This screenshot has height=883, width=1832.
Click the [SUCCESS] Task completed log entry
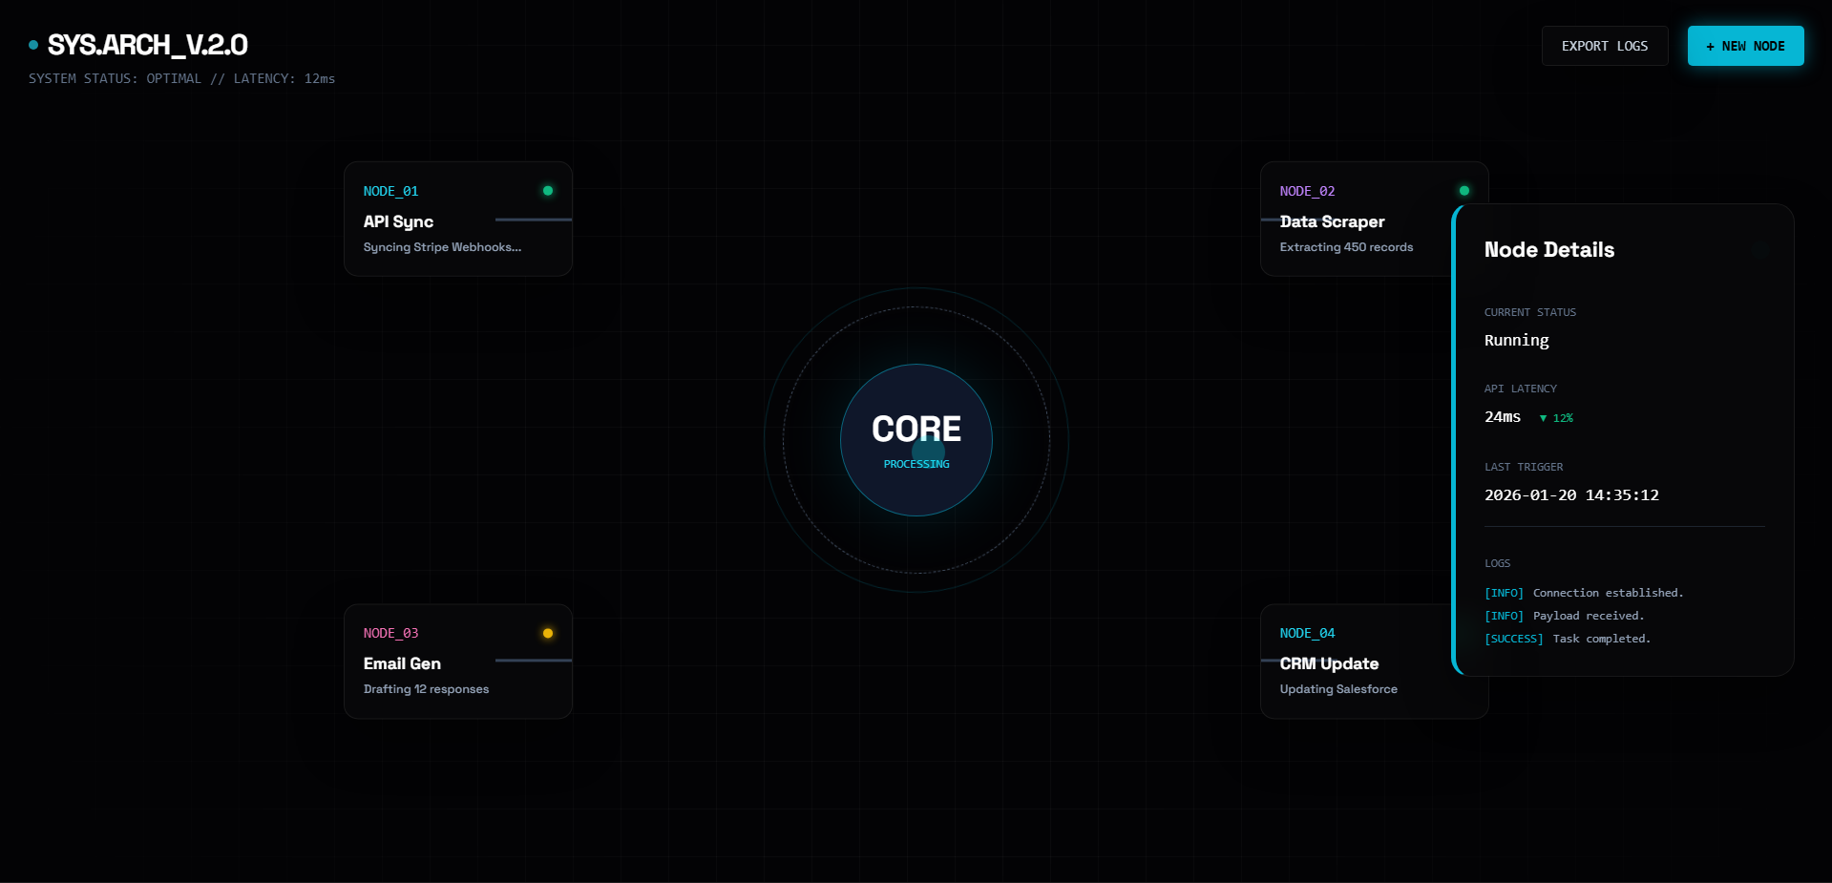[1567, 639]
